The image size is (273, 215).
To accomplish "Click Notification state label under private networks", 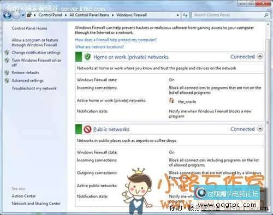I will 92,111.
